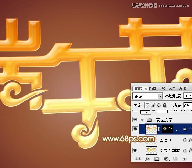The height and width of the screenshot is (168, 192).
Task: Select the 图层 2 副本 thumbnail
Action: [x=151, y=150]
